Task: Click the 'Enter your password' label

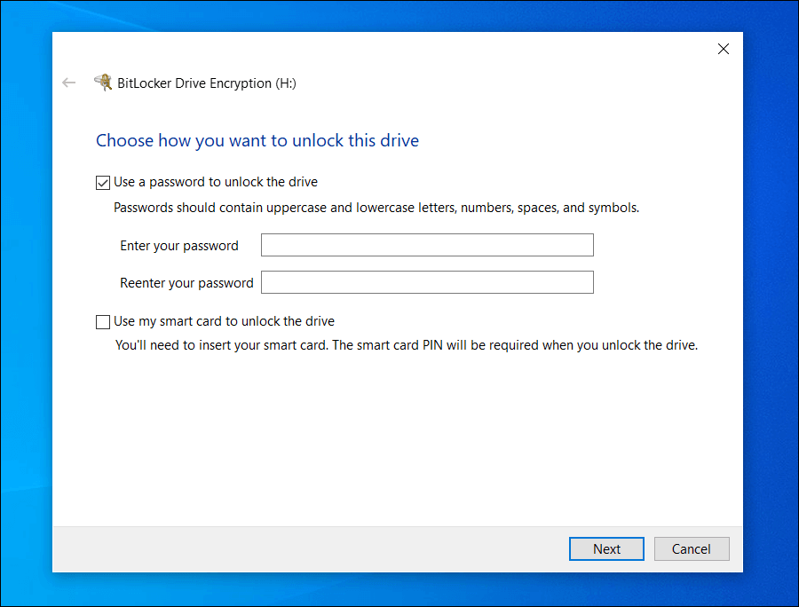Action: click(178, 246)
